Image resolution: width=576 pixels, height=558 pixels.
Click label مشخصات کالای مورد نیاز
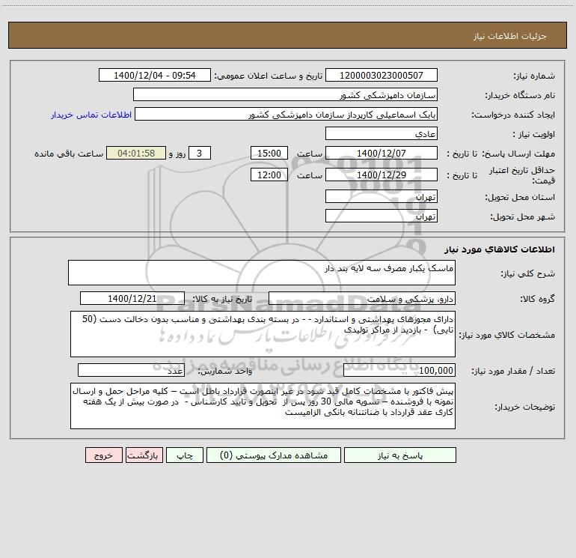509,335
